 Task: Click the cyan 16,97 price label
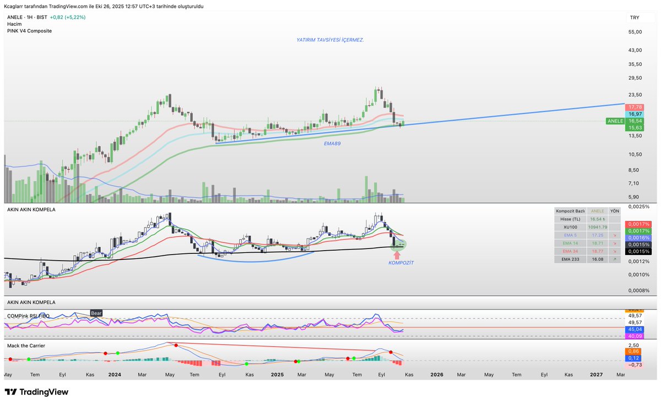tap(635, 114)
